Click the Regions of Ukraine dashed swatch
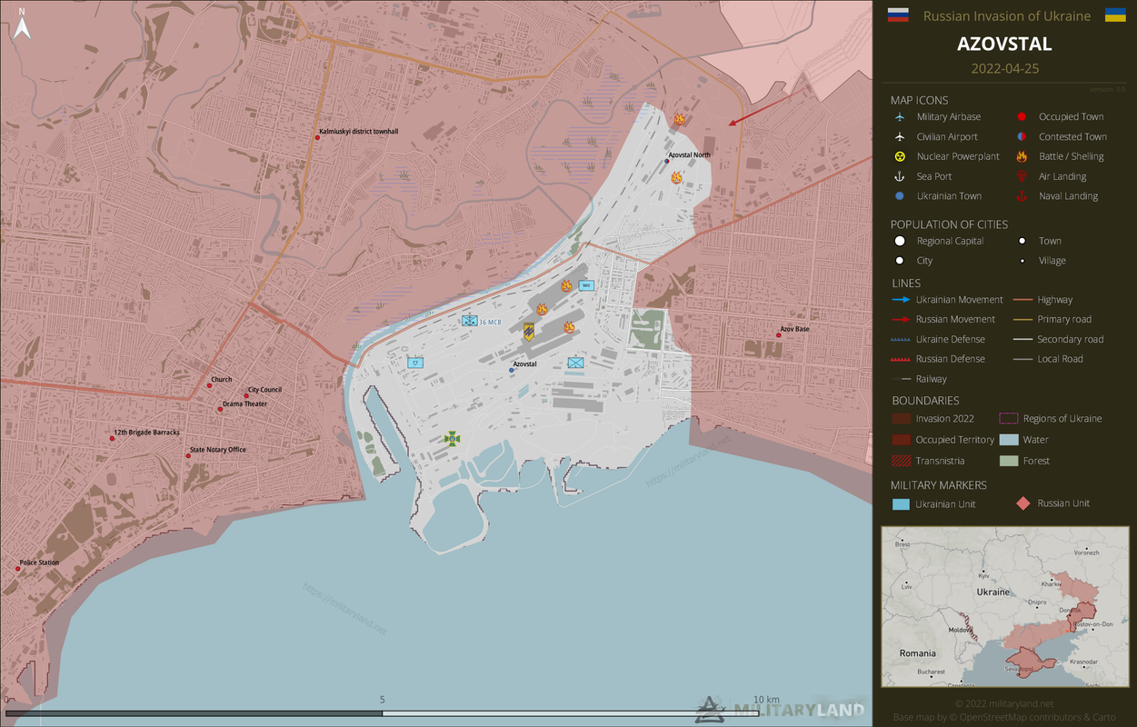This screenshot has width=1137, height=727. pos(1008,419)
